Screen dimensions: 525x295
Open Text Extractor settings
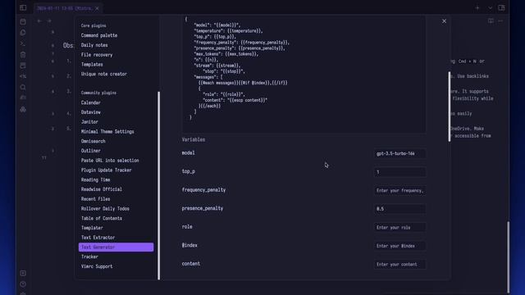click(98, 238)
